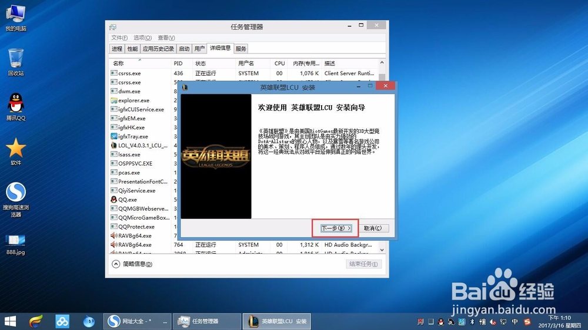Switch to 任务管理器 in taskbar
588x330 pixels.
click(206, 321)
